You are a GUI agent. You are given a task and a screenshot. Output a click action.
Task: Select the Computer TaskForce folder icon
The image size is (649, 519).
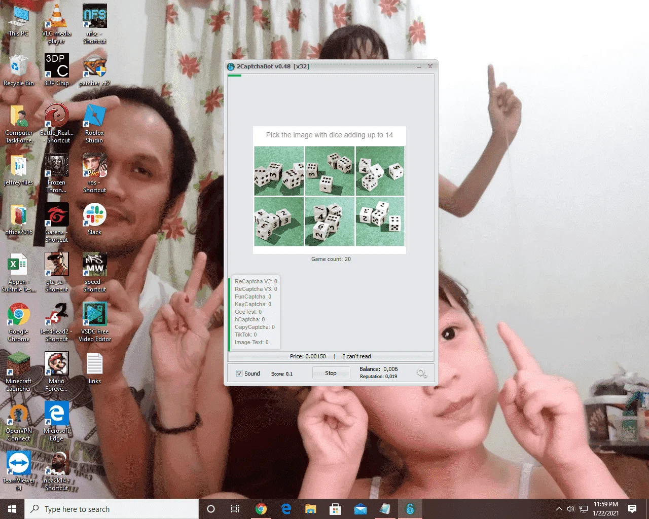(19, 124)
